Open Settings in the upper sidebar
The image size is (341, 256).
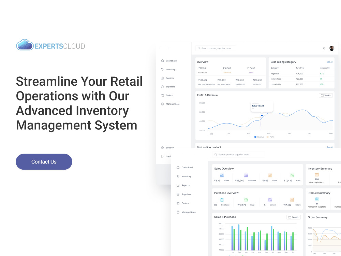170,147
